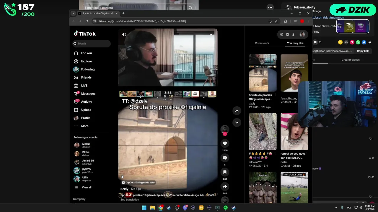378x212 pixels.
Task: Go to next video with down chevron
Action: point(237,122)
